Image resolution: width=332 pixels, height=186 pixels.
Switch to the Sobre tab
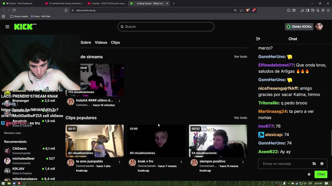[86, 42]
